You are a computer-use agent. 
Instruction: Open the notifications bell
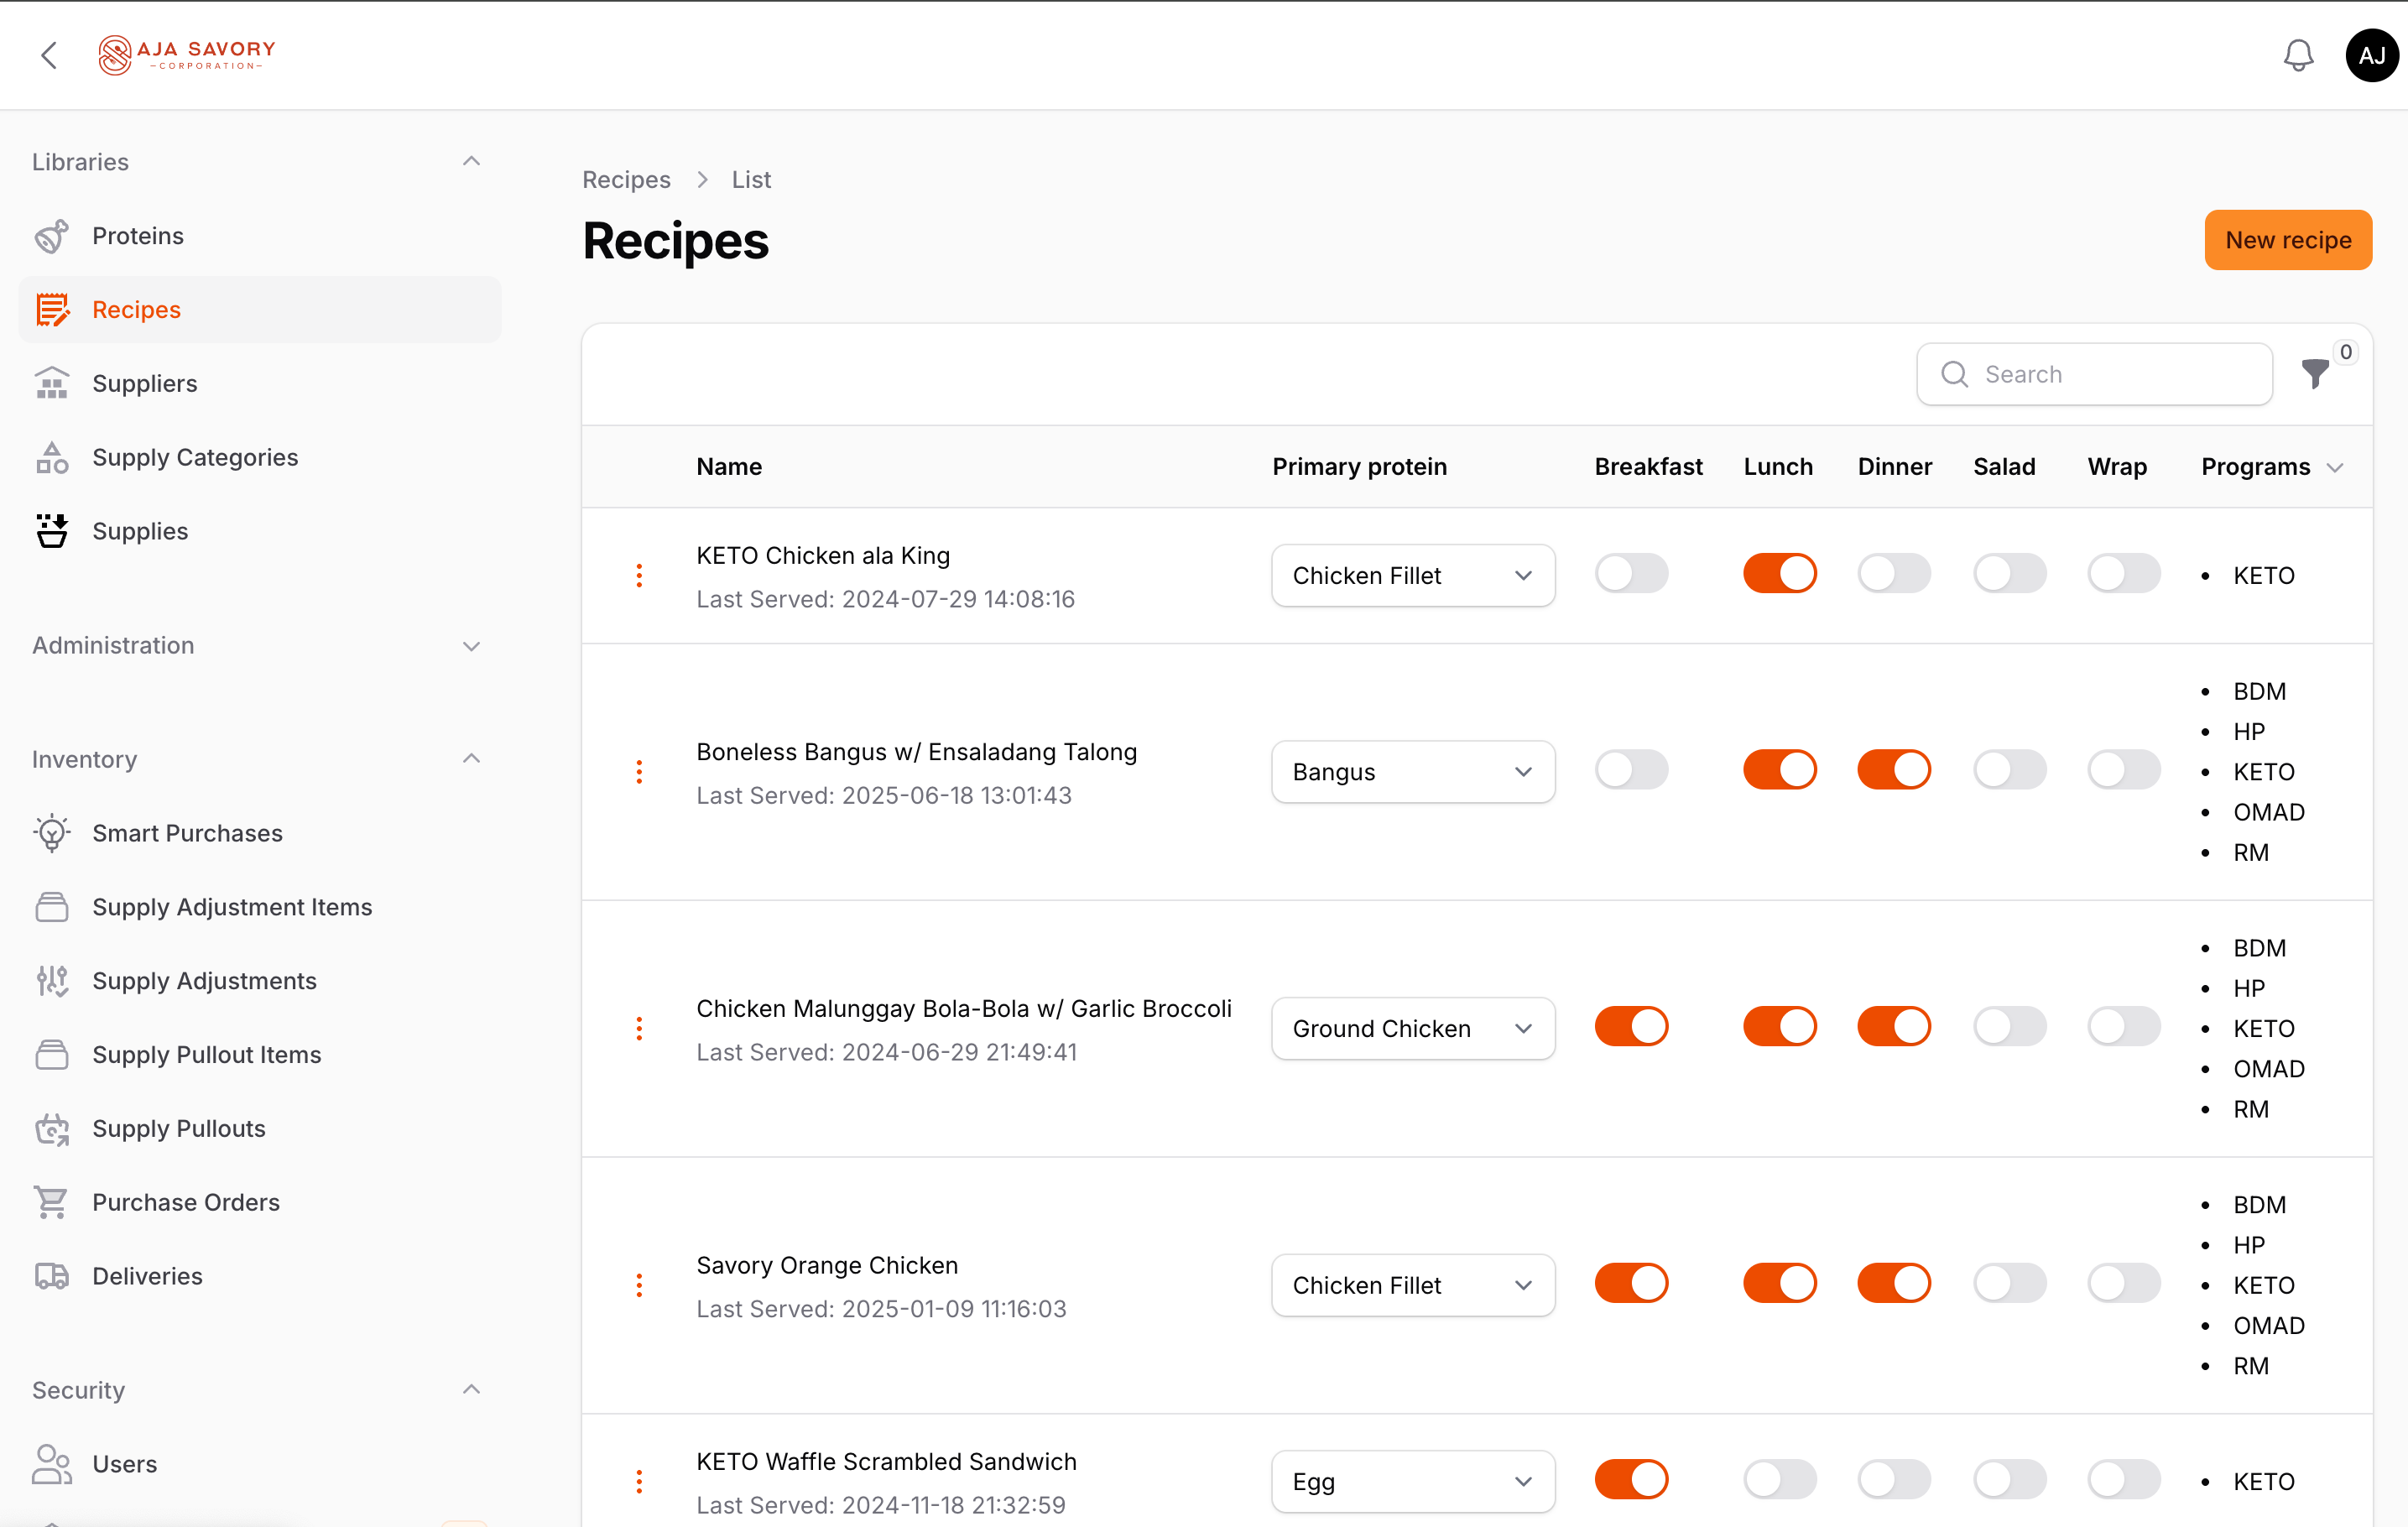2298,55
